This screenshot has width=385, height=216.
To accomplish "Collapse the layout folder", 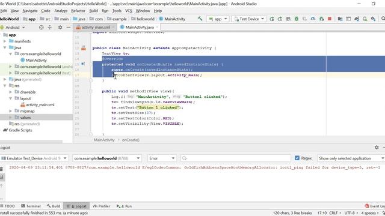I will (11, 98).
